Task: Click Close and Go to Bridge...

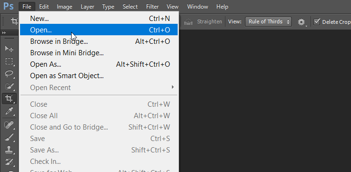Action: pyautogui.click(x=99, y=127)
